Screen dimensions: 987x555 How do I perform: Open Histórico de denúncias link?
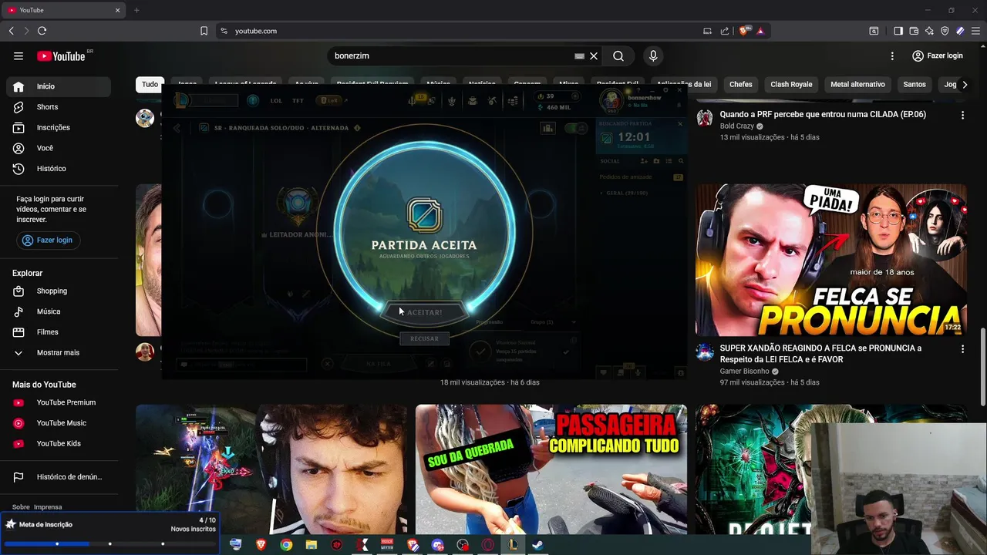coord(59,477)
